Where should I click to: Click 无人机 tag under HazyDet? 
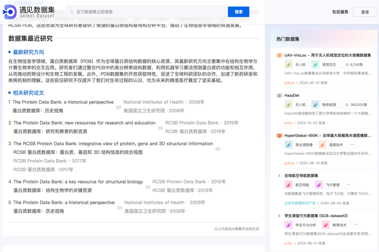tap(296, 104)
